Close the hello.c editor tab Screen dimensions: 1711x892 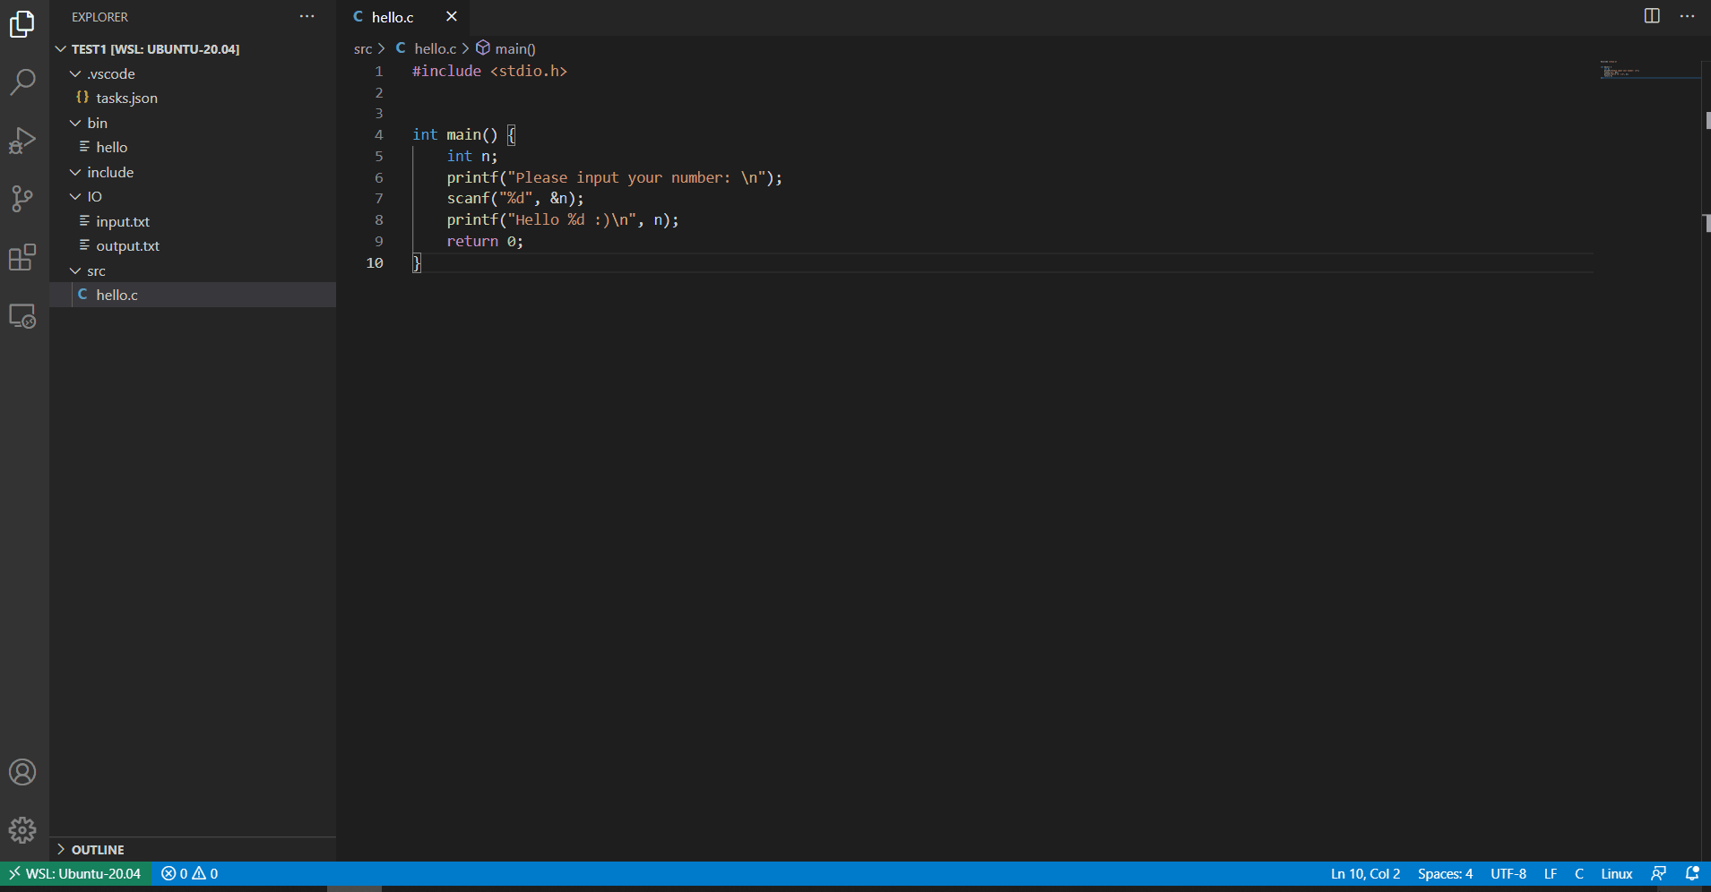coord(451,16)
